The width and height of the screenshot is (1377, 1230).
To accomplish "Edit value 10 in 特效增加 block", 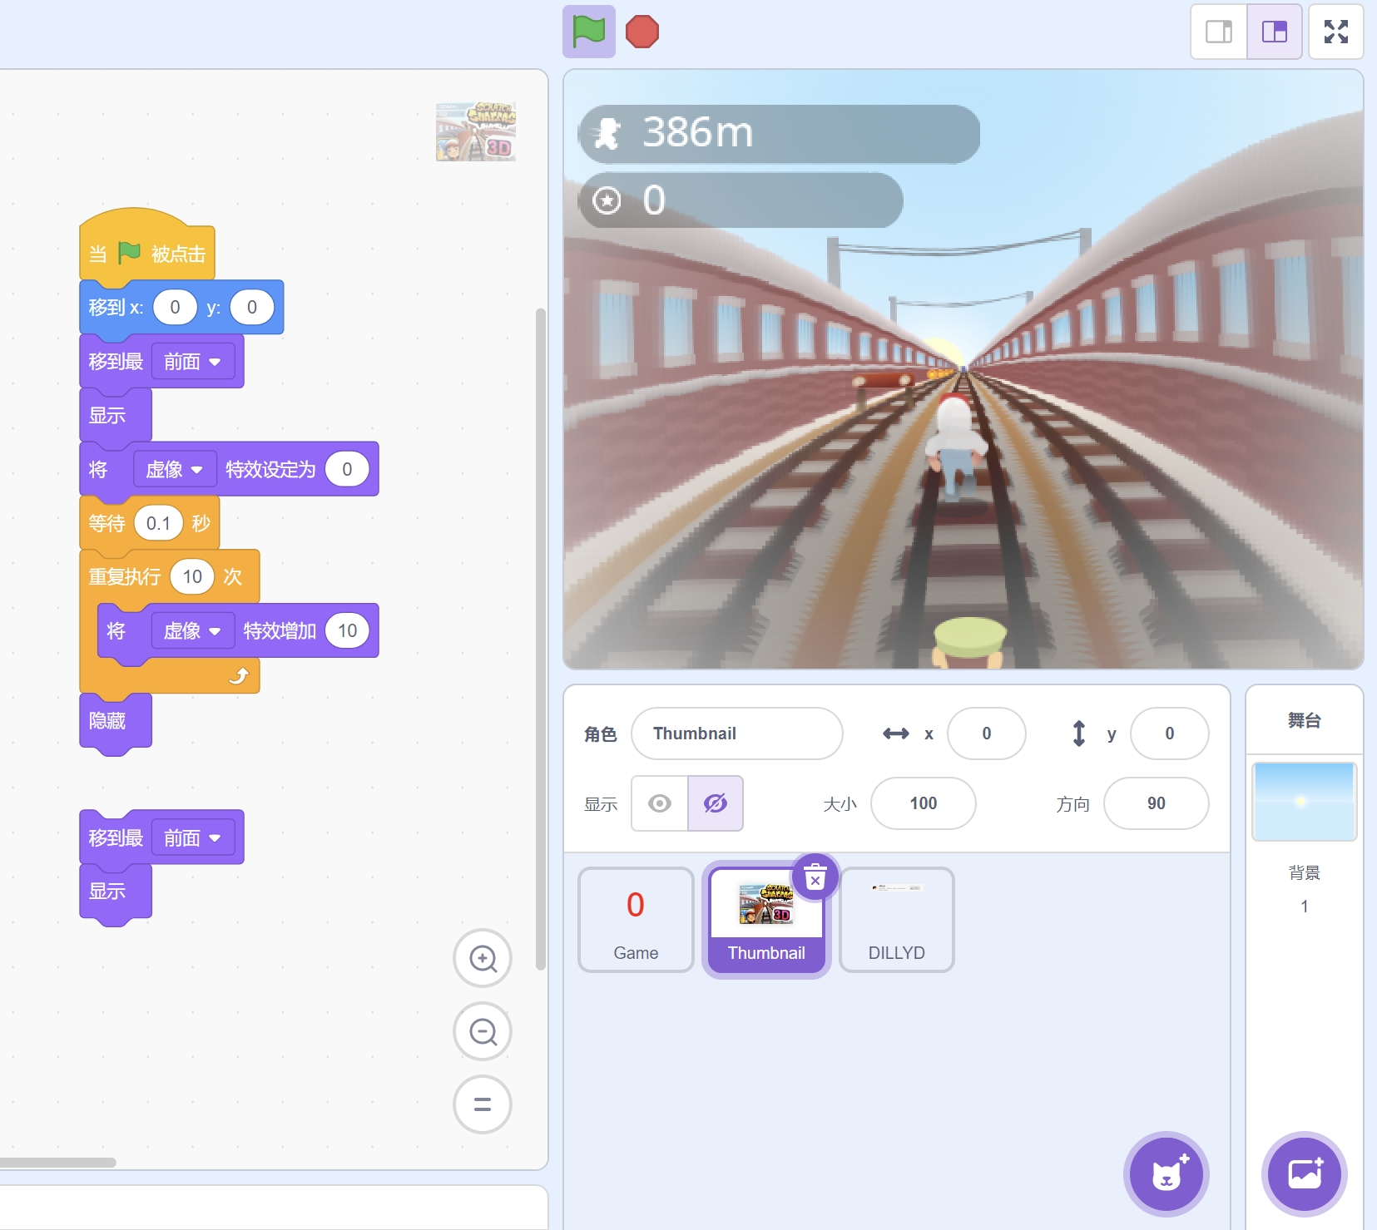I will pos(347,631).
